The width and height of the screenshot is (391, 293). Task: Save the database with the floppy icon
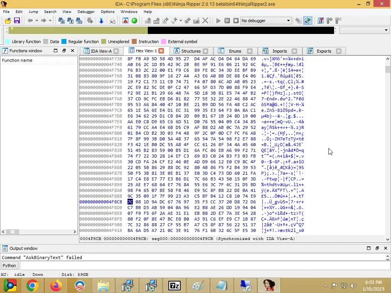[x=17, y=21]
